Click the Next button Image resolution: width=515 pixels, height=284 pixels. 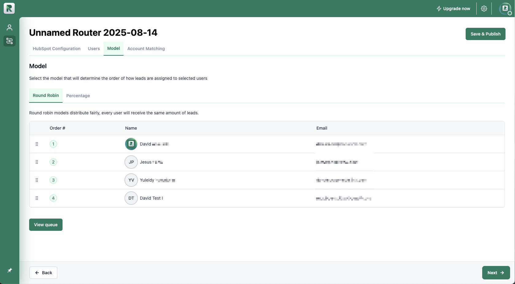pos(496,273)
